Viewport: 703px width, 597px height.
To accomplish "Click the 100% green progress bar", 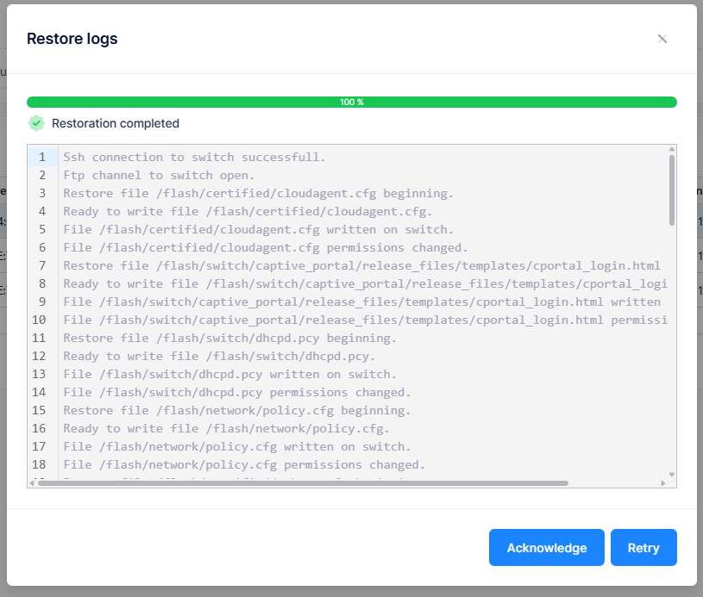I will (x=351, y=102).
